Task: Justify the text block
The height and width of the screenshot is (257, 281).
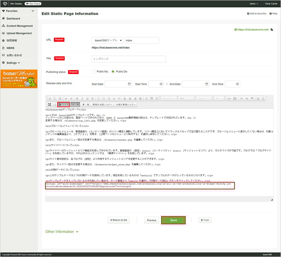Action: tap(140, 98)
